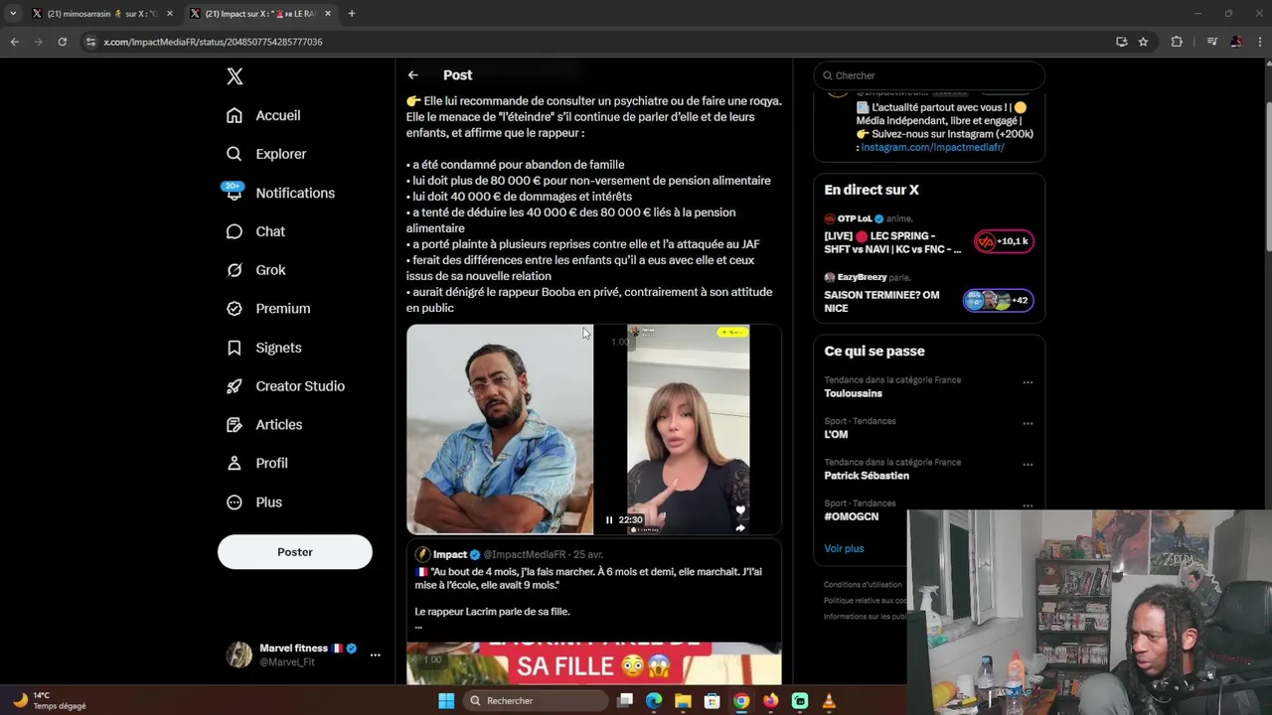Close the mimosarrasin tab

[170, 14]
